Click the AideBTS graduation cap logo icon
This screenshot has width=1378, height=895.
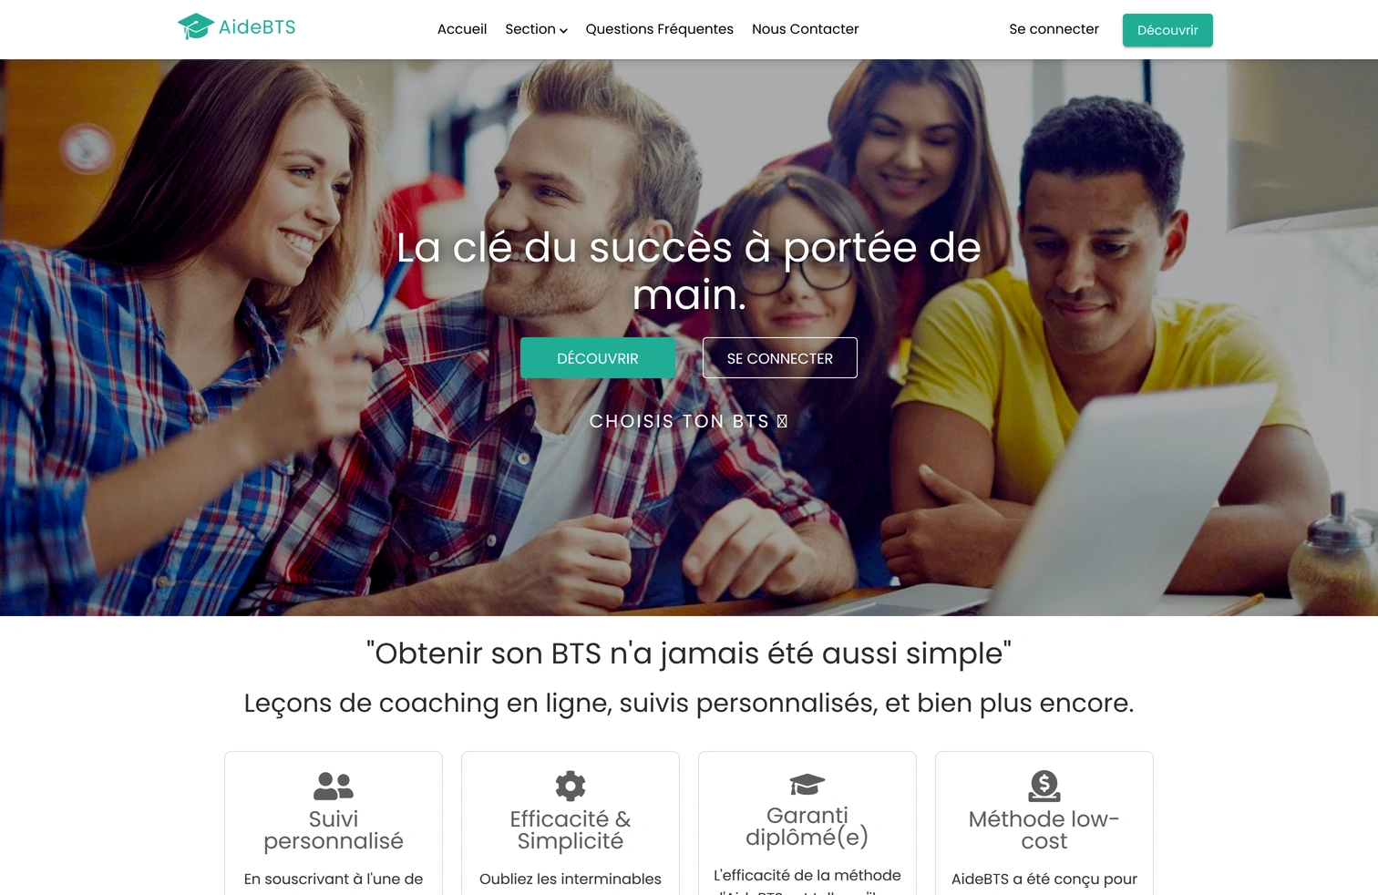195,26
